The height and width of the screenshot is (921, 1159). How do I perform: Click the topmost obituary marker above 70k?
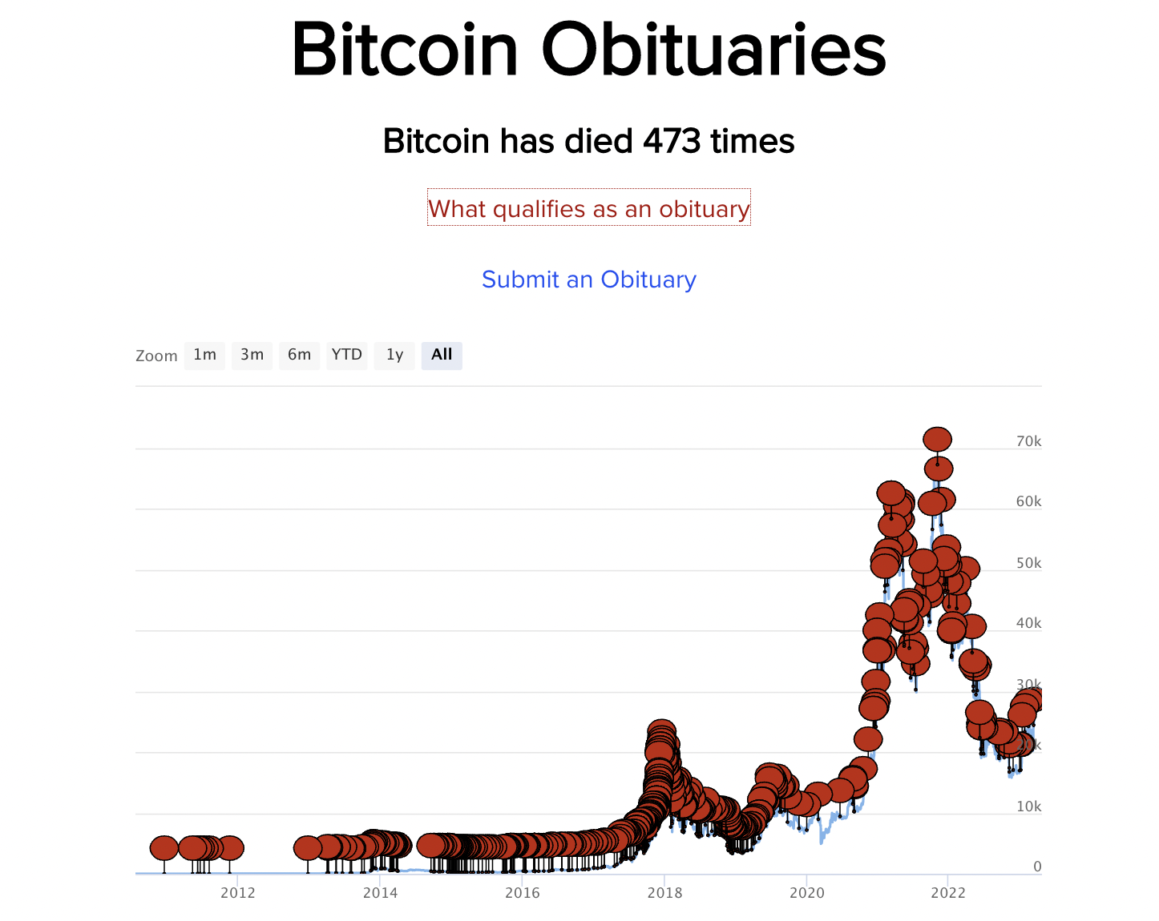coord(937,439)
